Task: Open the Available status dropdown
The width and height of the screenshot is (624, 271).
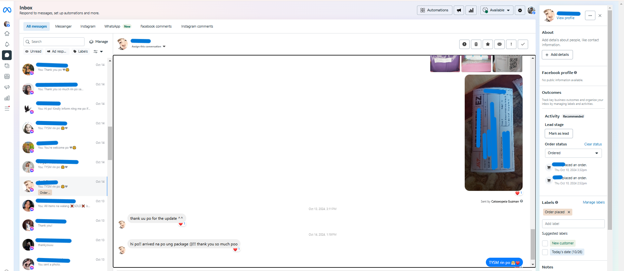Action: 497,10
